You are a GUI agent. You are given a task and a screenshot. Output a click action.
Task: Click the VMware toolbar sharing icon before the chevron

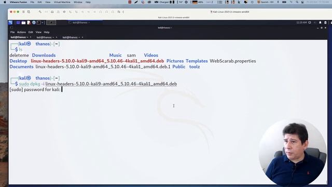[x=119, y=12]
